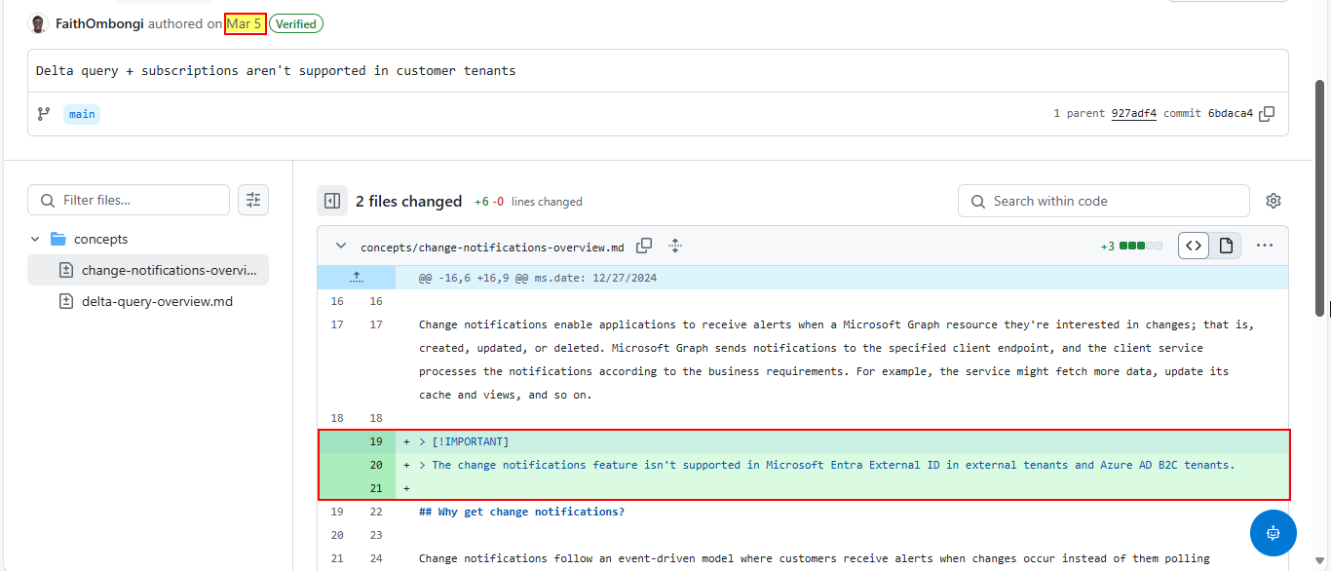Open the diff view settings gear

click(x=1274, y=200)
